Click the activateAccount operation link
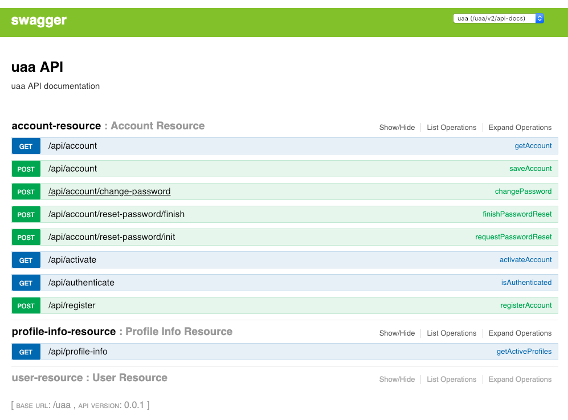The image size is (568, 420). (525, 260)
